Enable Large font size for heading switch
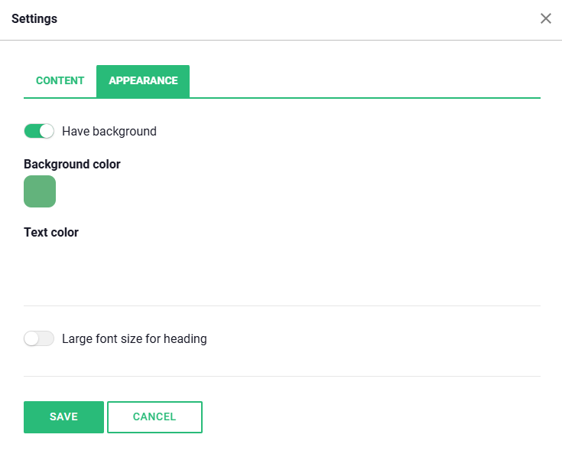562x454 pixels. point(39,338)
